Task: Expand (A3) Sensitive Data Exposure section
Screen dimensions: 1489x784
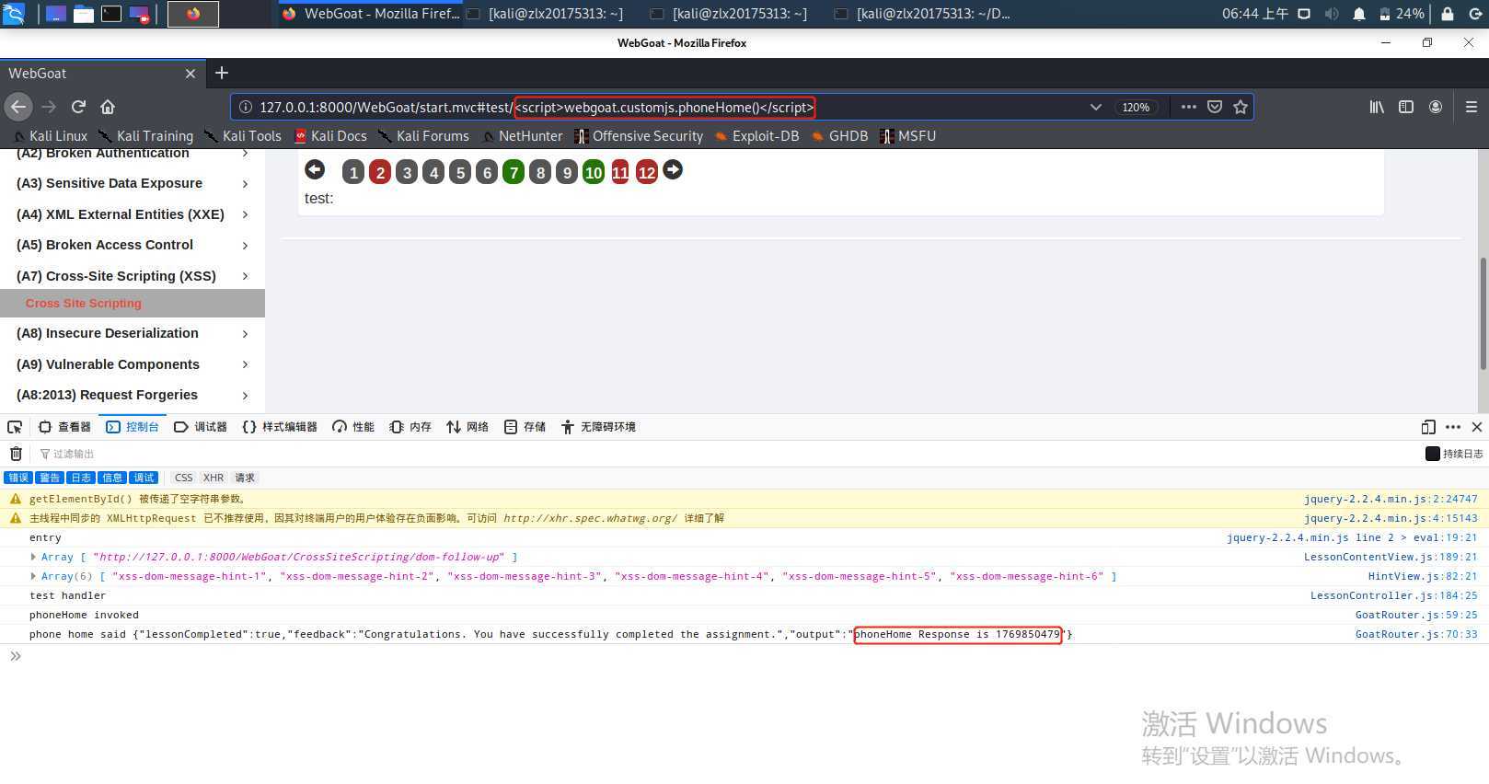Action: coord(133,183)
